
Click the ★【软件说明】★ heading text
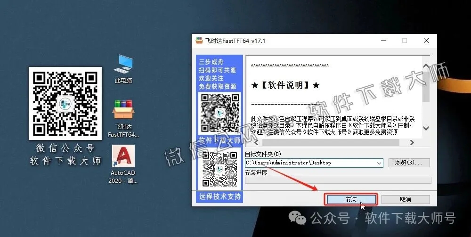tap(285, 85)
